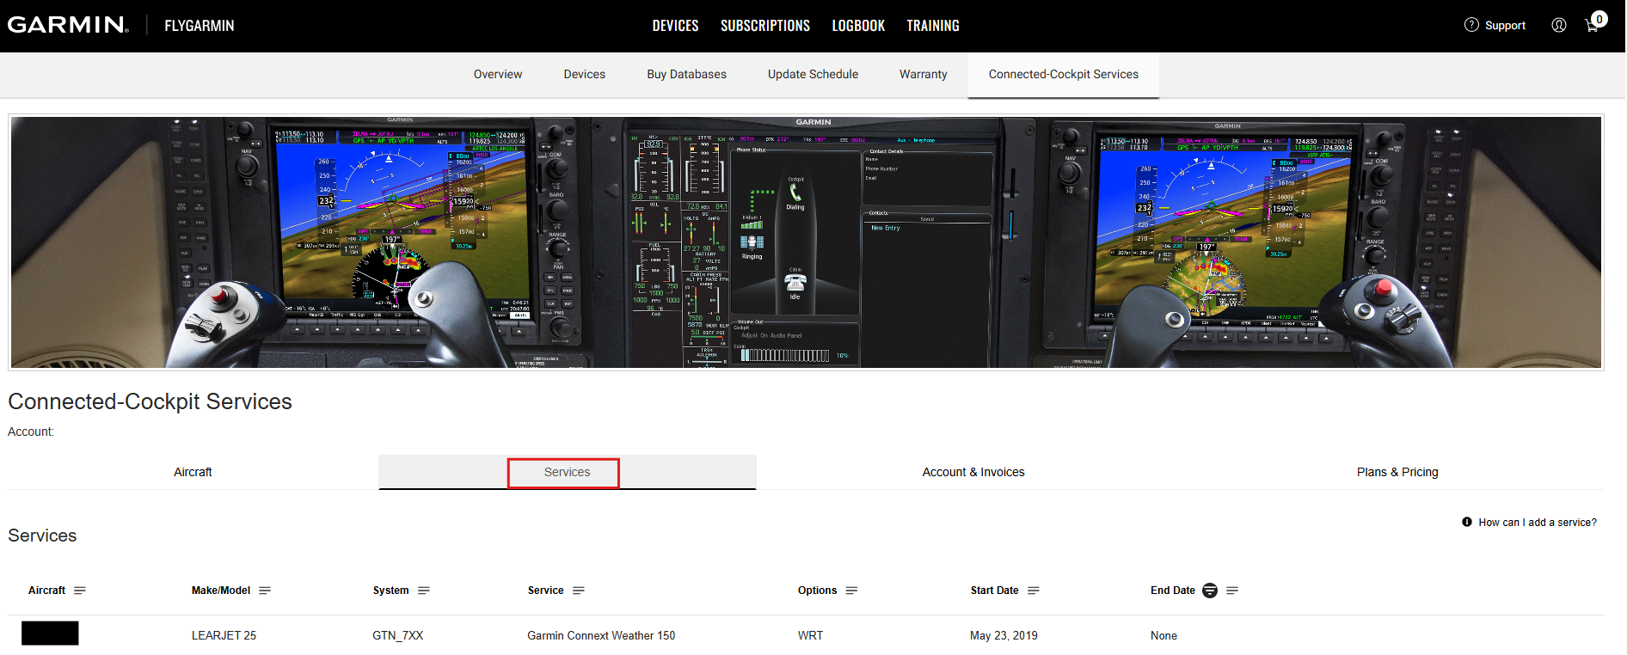The height and width of the screenshot is (655, 1627).
Task: Open the TRAINING top menu
Action: pos(933,26)
